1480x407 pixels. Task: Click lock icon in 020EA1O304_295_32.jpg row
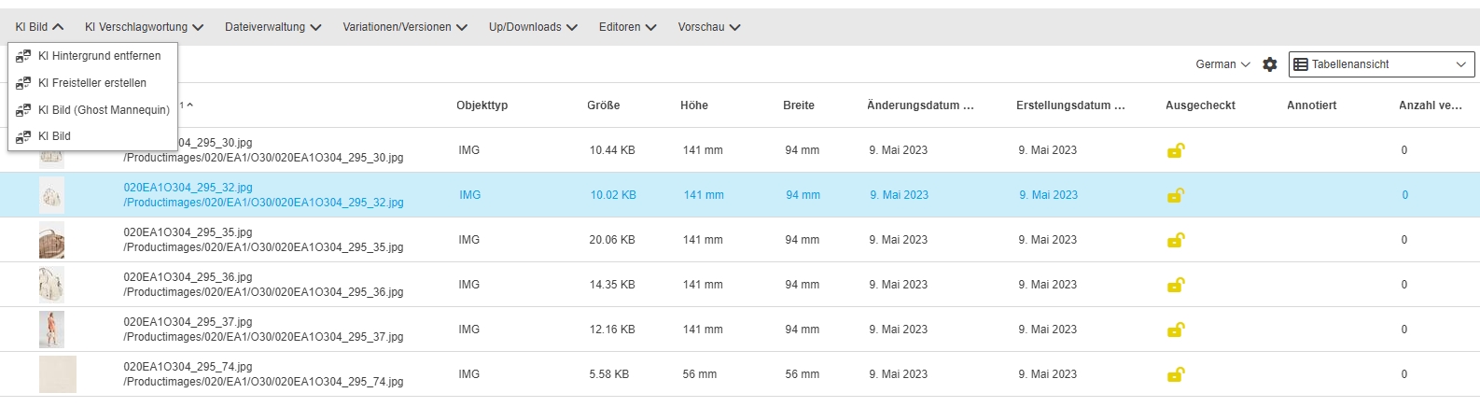[x=1176, y=195]
